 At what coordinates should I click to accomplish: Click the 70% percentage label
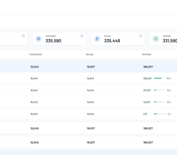pyautogui.click(x=169, y=78)
